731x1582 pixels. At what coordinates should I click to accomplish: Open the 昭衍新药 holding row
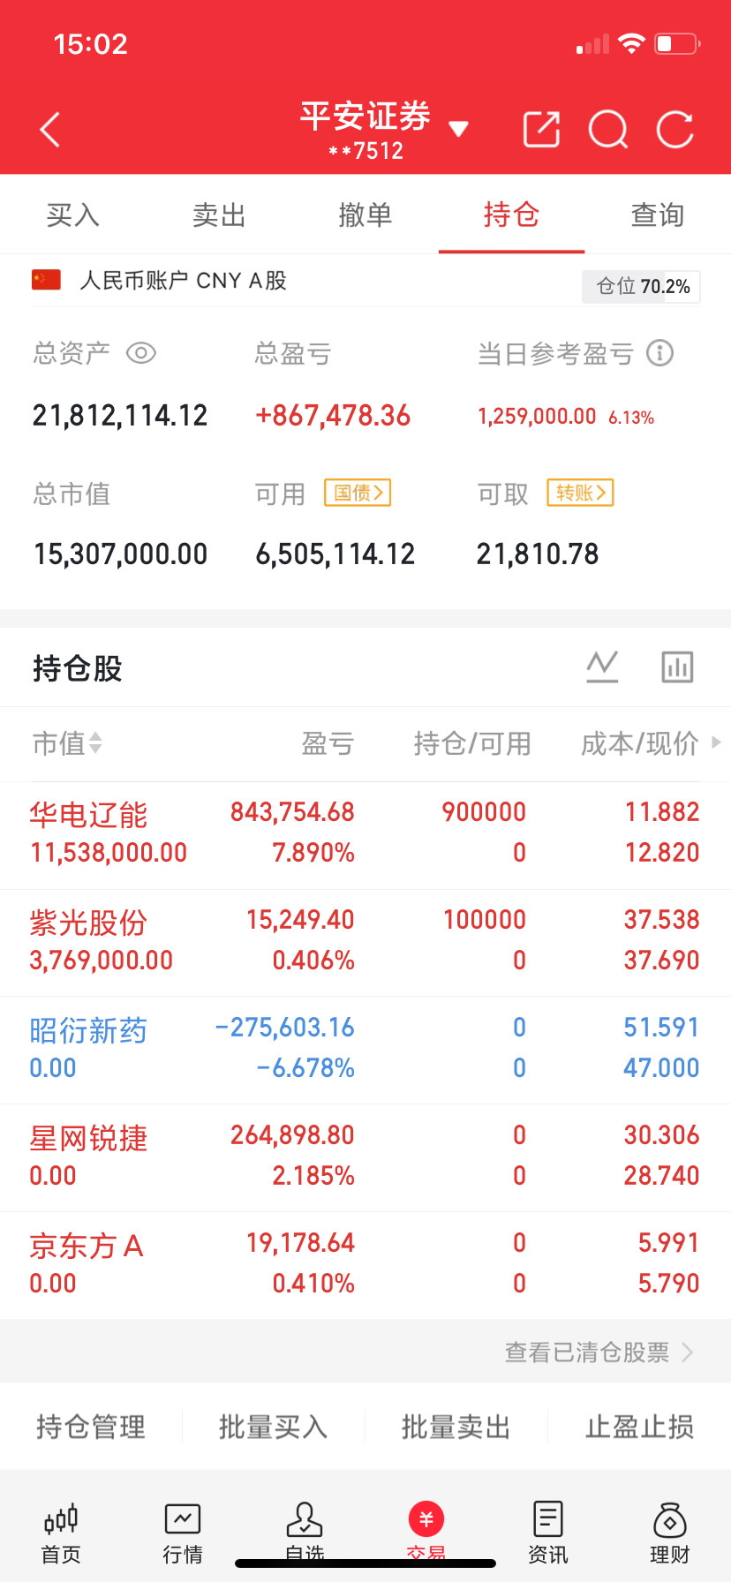tap(365, 1051)
